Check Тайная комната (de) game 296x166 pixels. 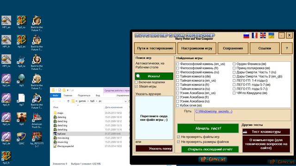[x=178, y=77]
